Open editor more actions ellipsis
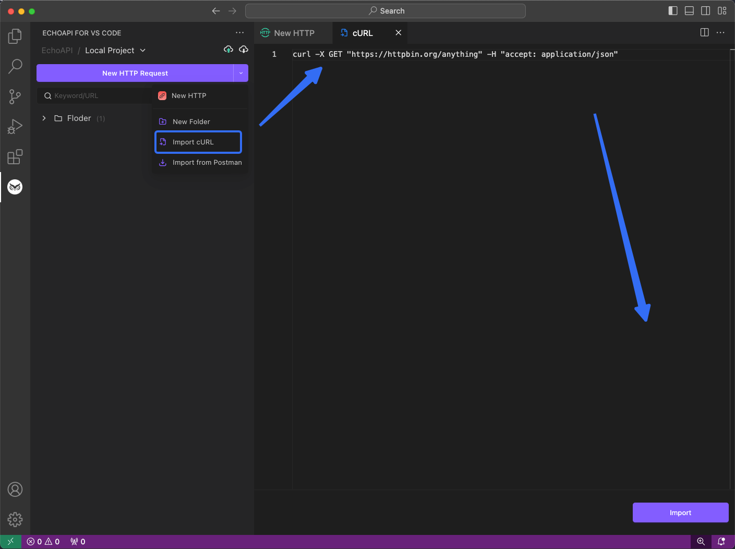The height and width of the screenshot is (549, 735). (x=720, y=32)
